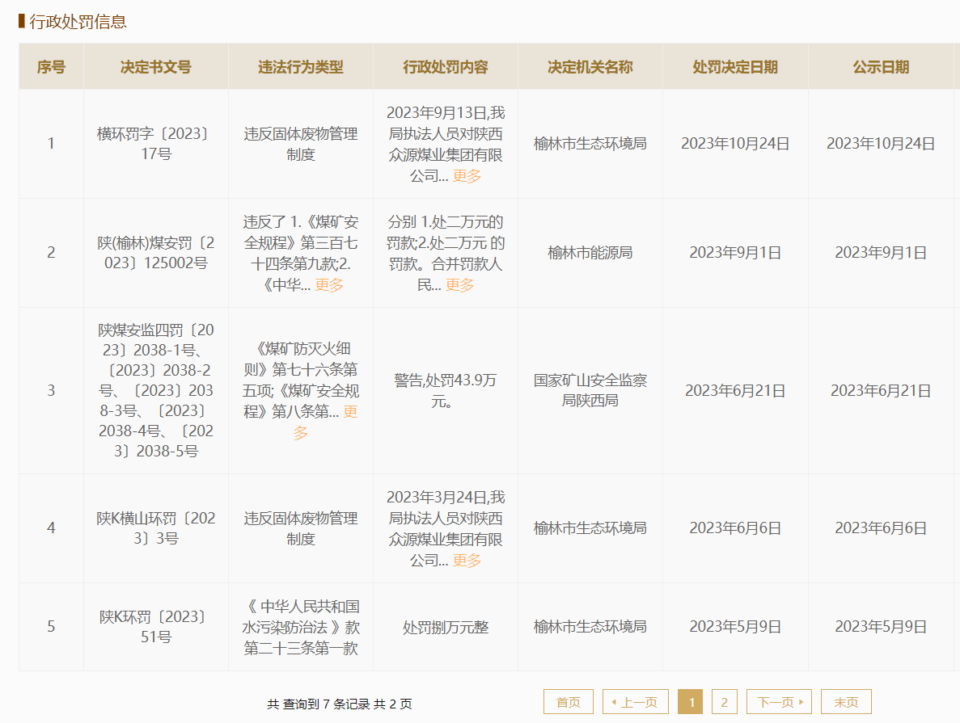
Task: Go to 末页 last page
Action: [846, 702]
